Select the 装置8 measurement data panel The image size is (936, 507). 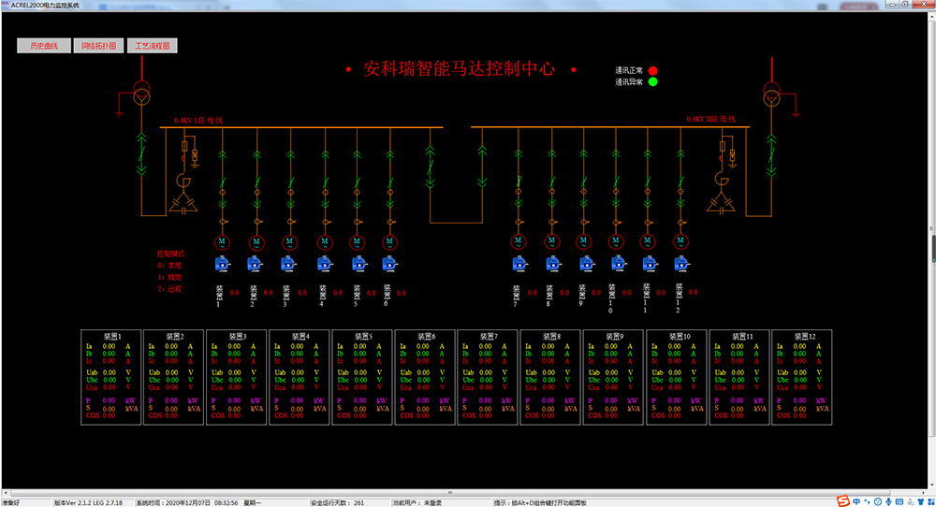(x=550, y=376)
